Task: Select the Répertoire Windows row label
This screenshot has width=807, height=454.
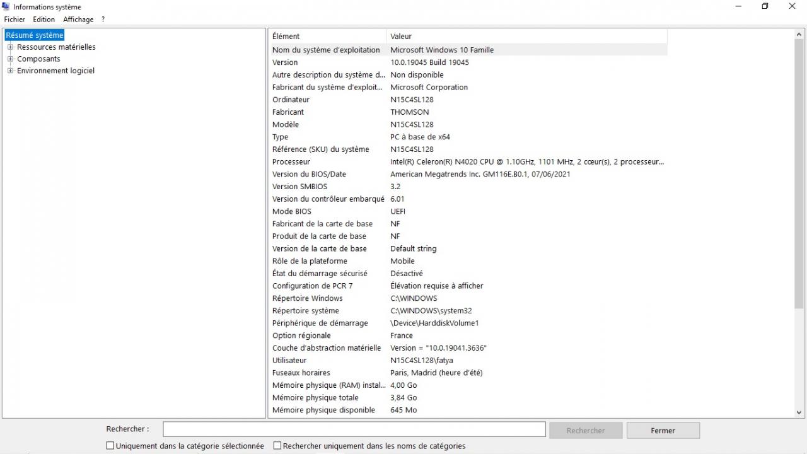Action: tap(308, 299)
